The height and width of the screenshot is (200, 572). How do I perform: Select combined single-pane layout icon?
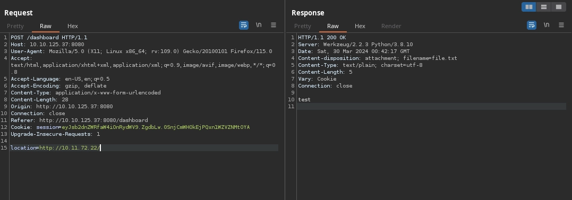coord(559,7)
